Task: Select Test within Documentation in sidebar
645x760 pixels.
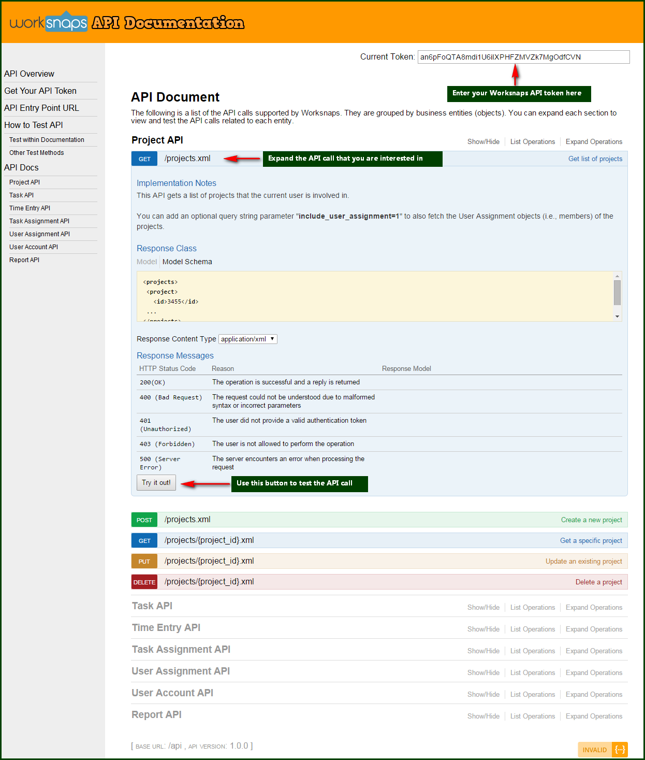Action: tap(47, 140)
